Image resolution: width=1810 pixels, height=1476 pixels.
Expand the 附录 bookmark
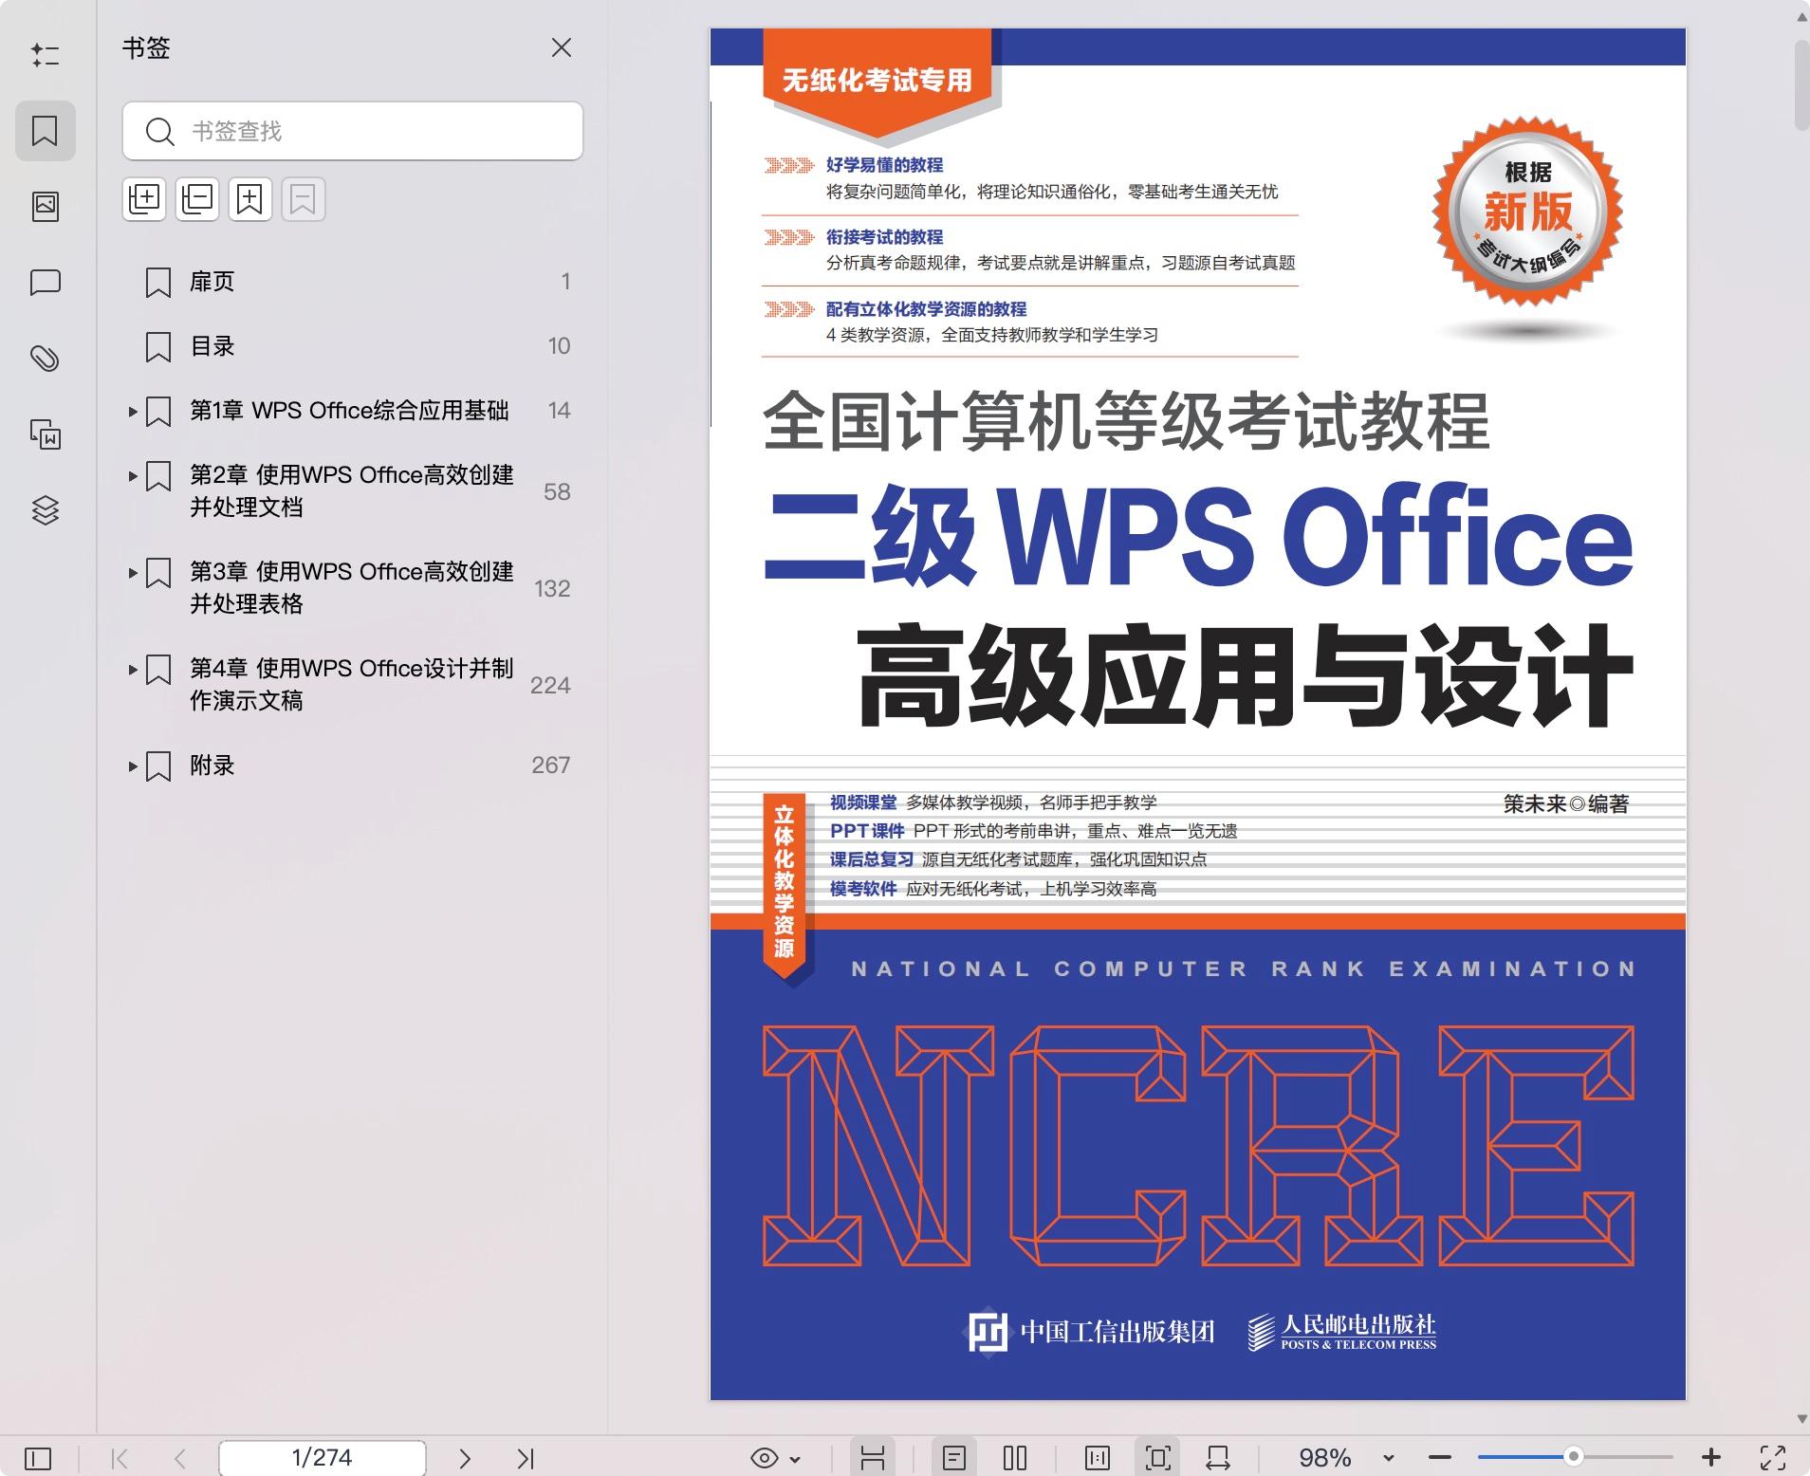point(133,766)
